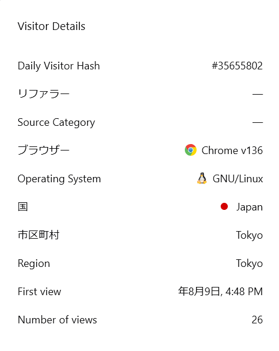Click the First view timestamp
Screen dimensions: 279x351
tap(220, 292)
